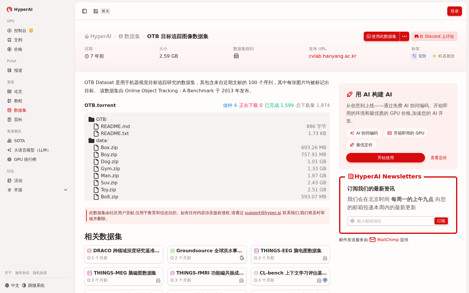This screenshot has width=469, height=293.
Task: Open THINGS-EEG 脑电图数据集 card
Action: (x=290, y=254)
